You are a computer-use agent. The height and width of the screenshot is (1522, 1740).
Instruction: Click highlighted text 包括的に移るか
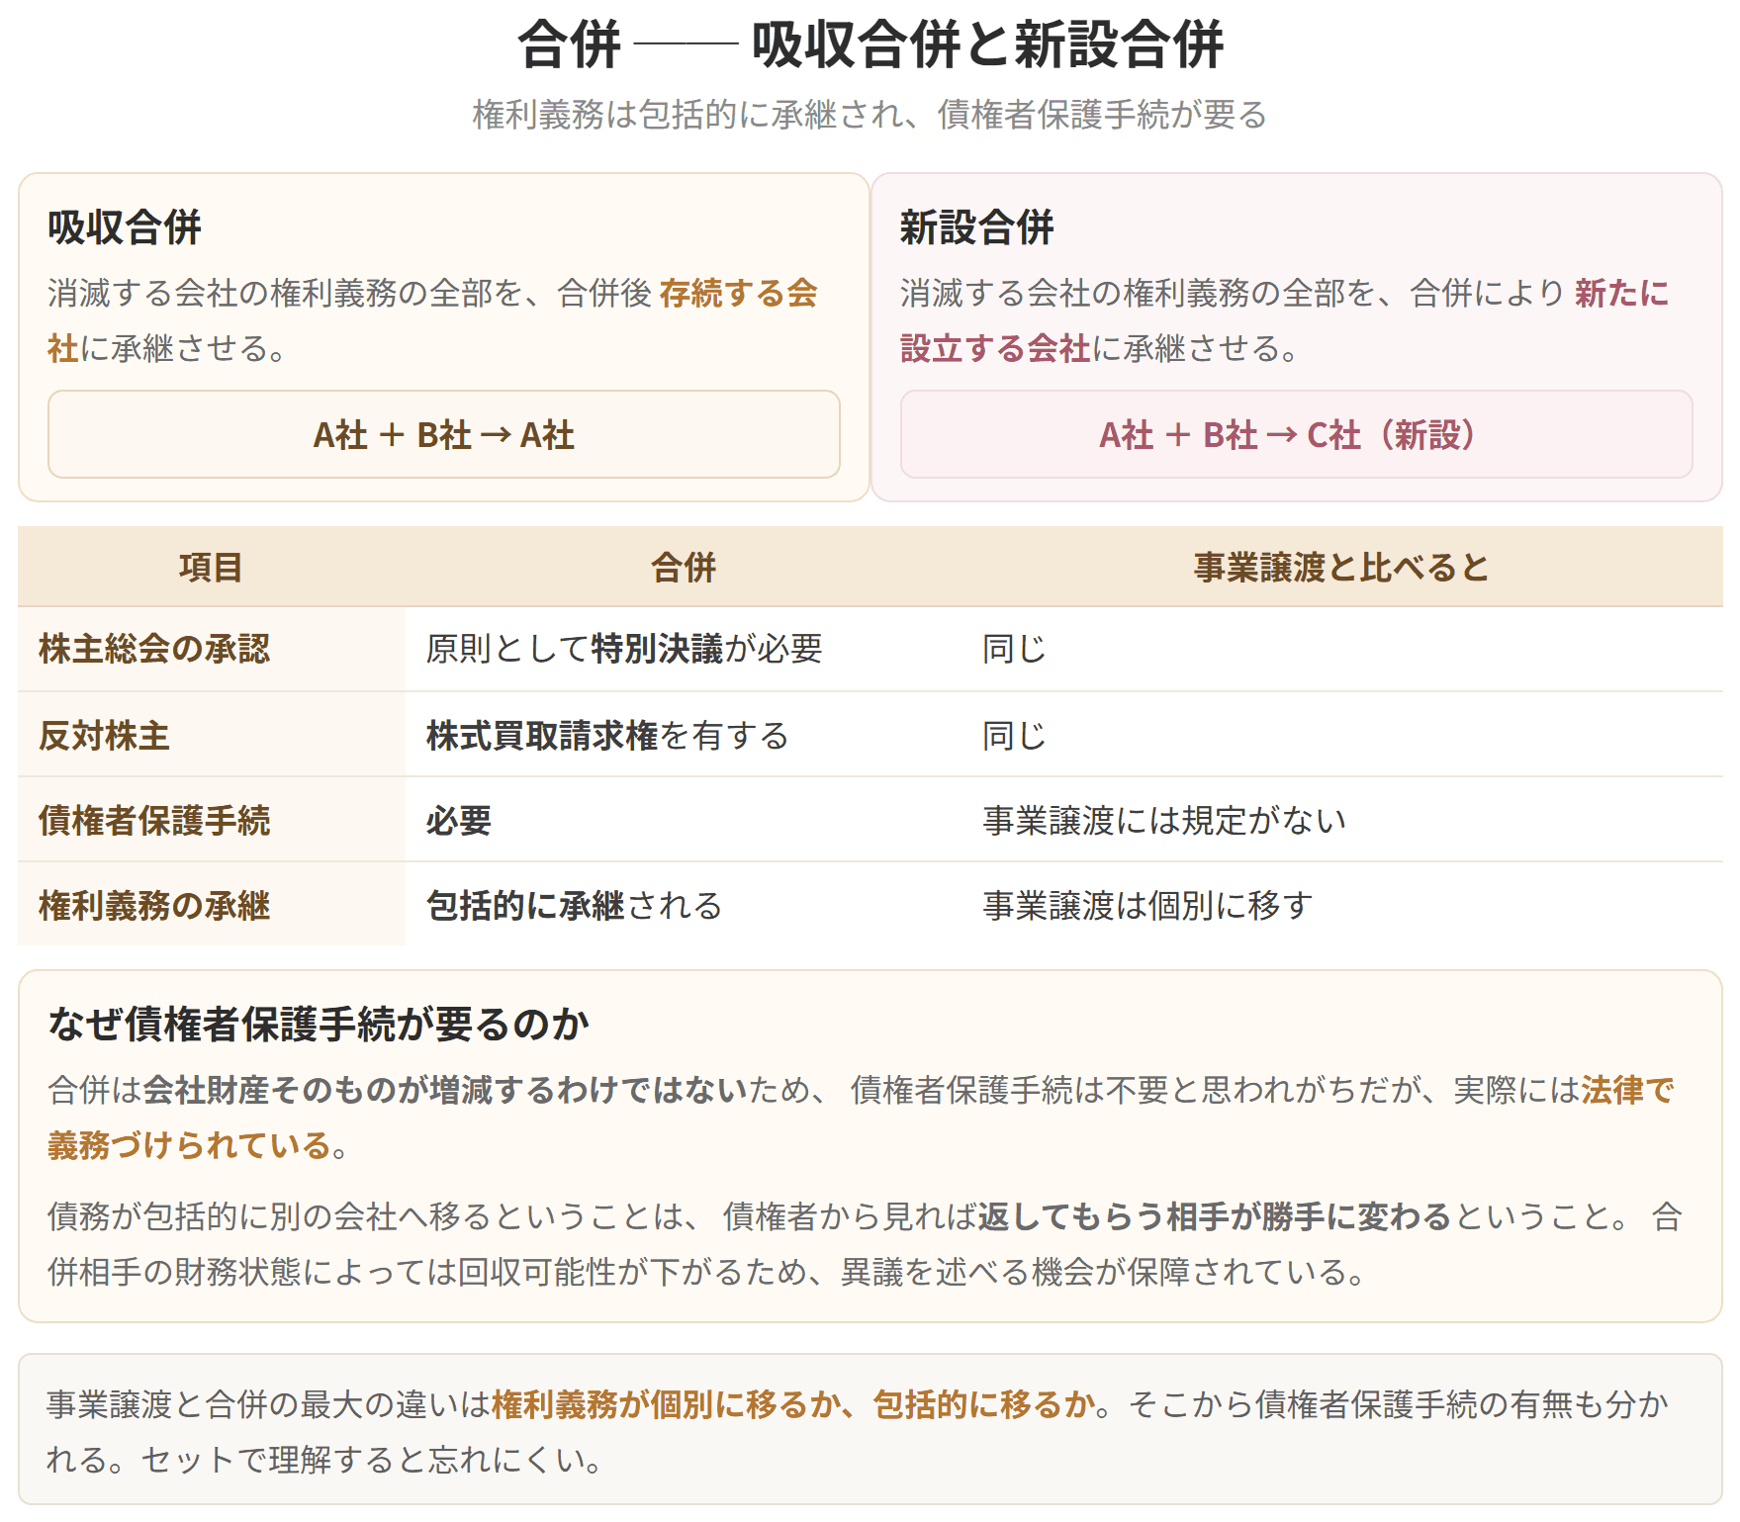pyautogui.click(x=984, y=1404)
